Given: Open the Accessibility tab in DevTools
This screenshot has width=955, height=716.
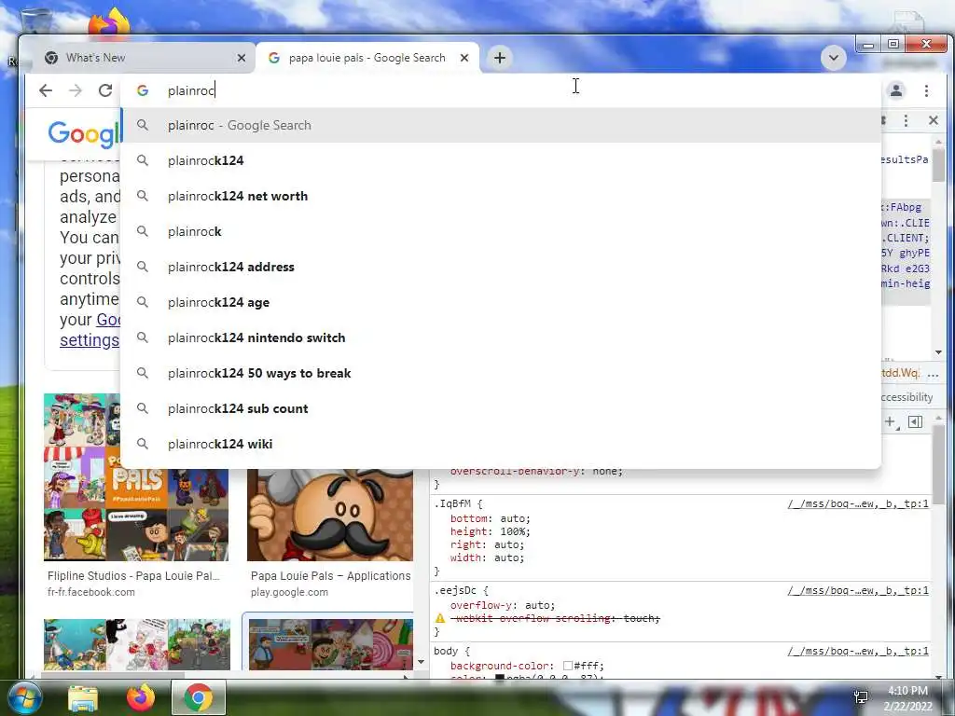Looking at the screenshot, I should tap(907, 397).
